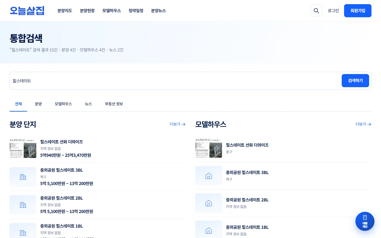Switch to the 모델하우스 results tab
The image size is (381, 238).
(63, 104)
